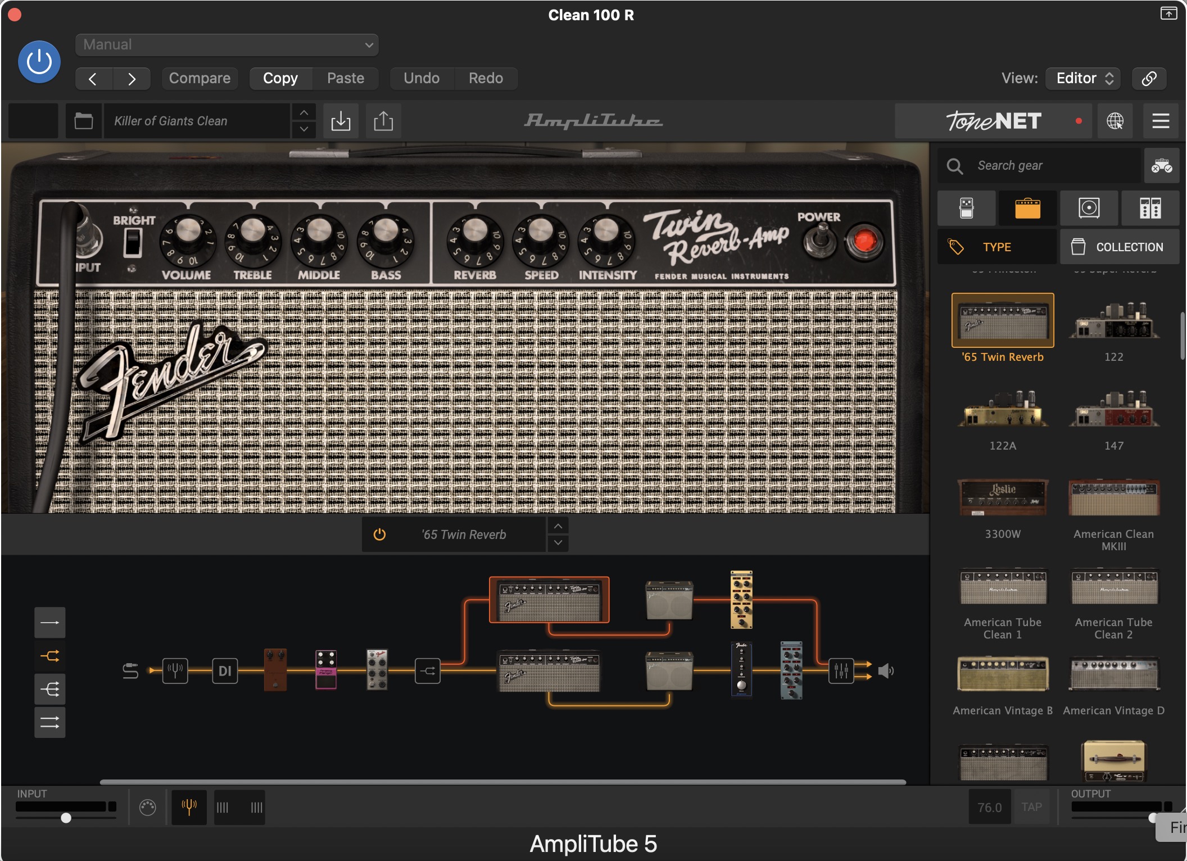Open the preset browser folder icon
This screenshot has height=861, width=1187.
click(84, 121)
